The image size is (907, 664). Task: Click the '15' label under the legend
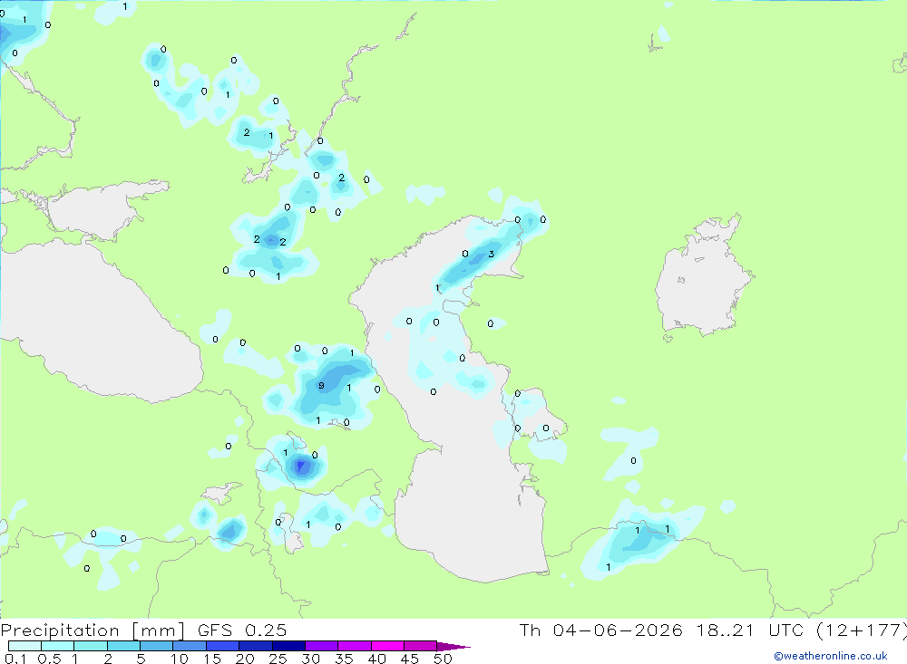coord(211,659)
